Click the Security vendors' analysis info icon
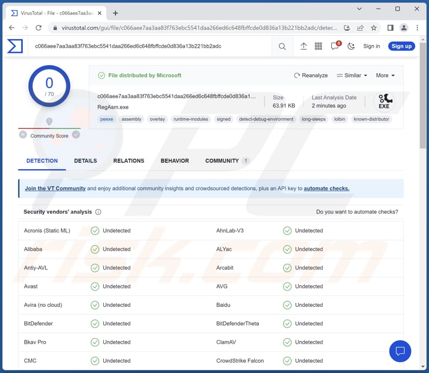 point(98,212)
